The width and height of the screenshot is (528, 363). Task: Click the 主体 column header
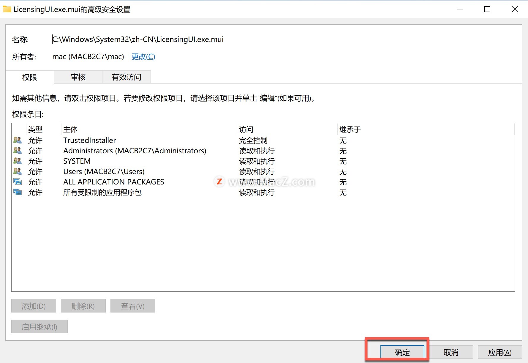(x=70, y=129)
